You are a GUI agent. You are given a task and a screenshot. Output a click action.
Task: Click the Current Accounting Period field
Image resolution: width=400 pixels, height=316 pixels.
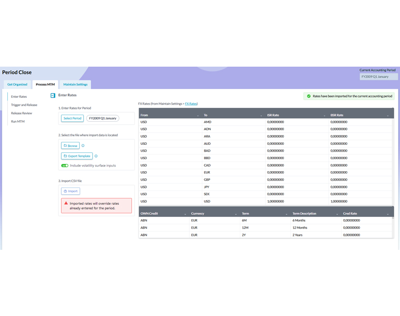378,77
